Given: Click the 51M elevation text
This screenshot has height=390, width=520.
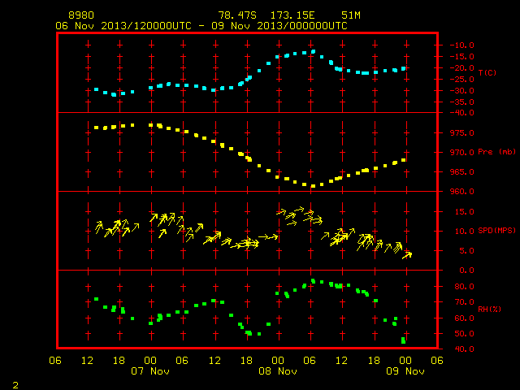Looking at the screenshot, I should click(x=351, y=15).
